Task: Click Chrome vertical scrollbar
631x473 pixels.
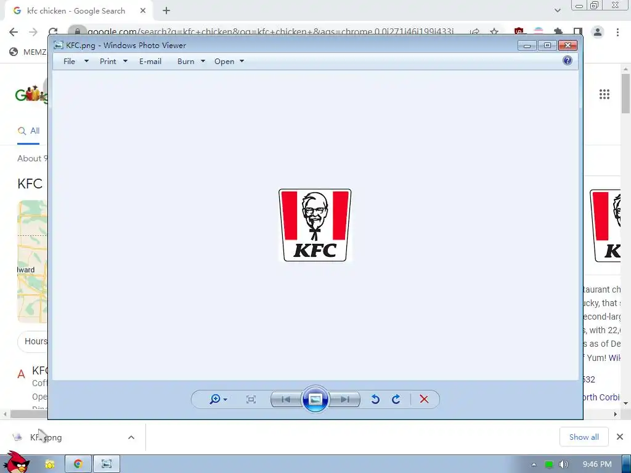Action: (625, 94)
